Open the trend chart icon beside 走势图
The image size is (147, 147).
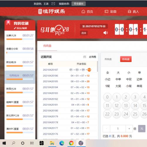[x=85, y=57]
